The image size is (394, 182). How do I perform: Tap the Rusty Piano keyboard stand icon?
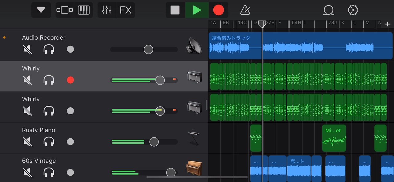tap(194, 138)
